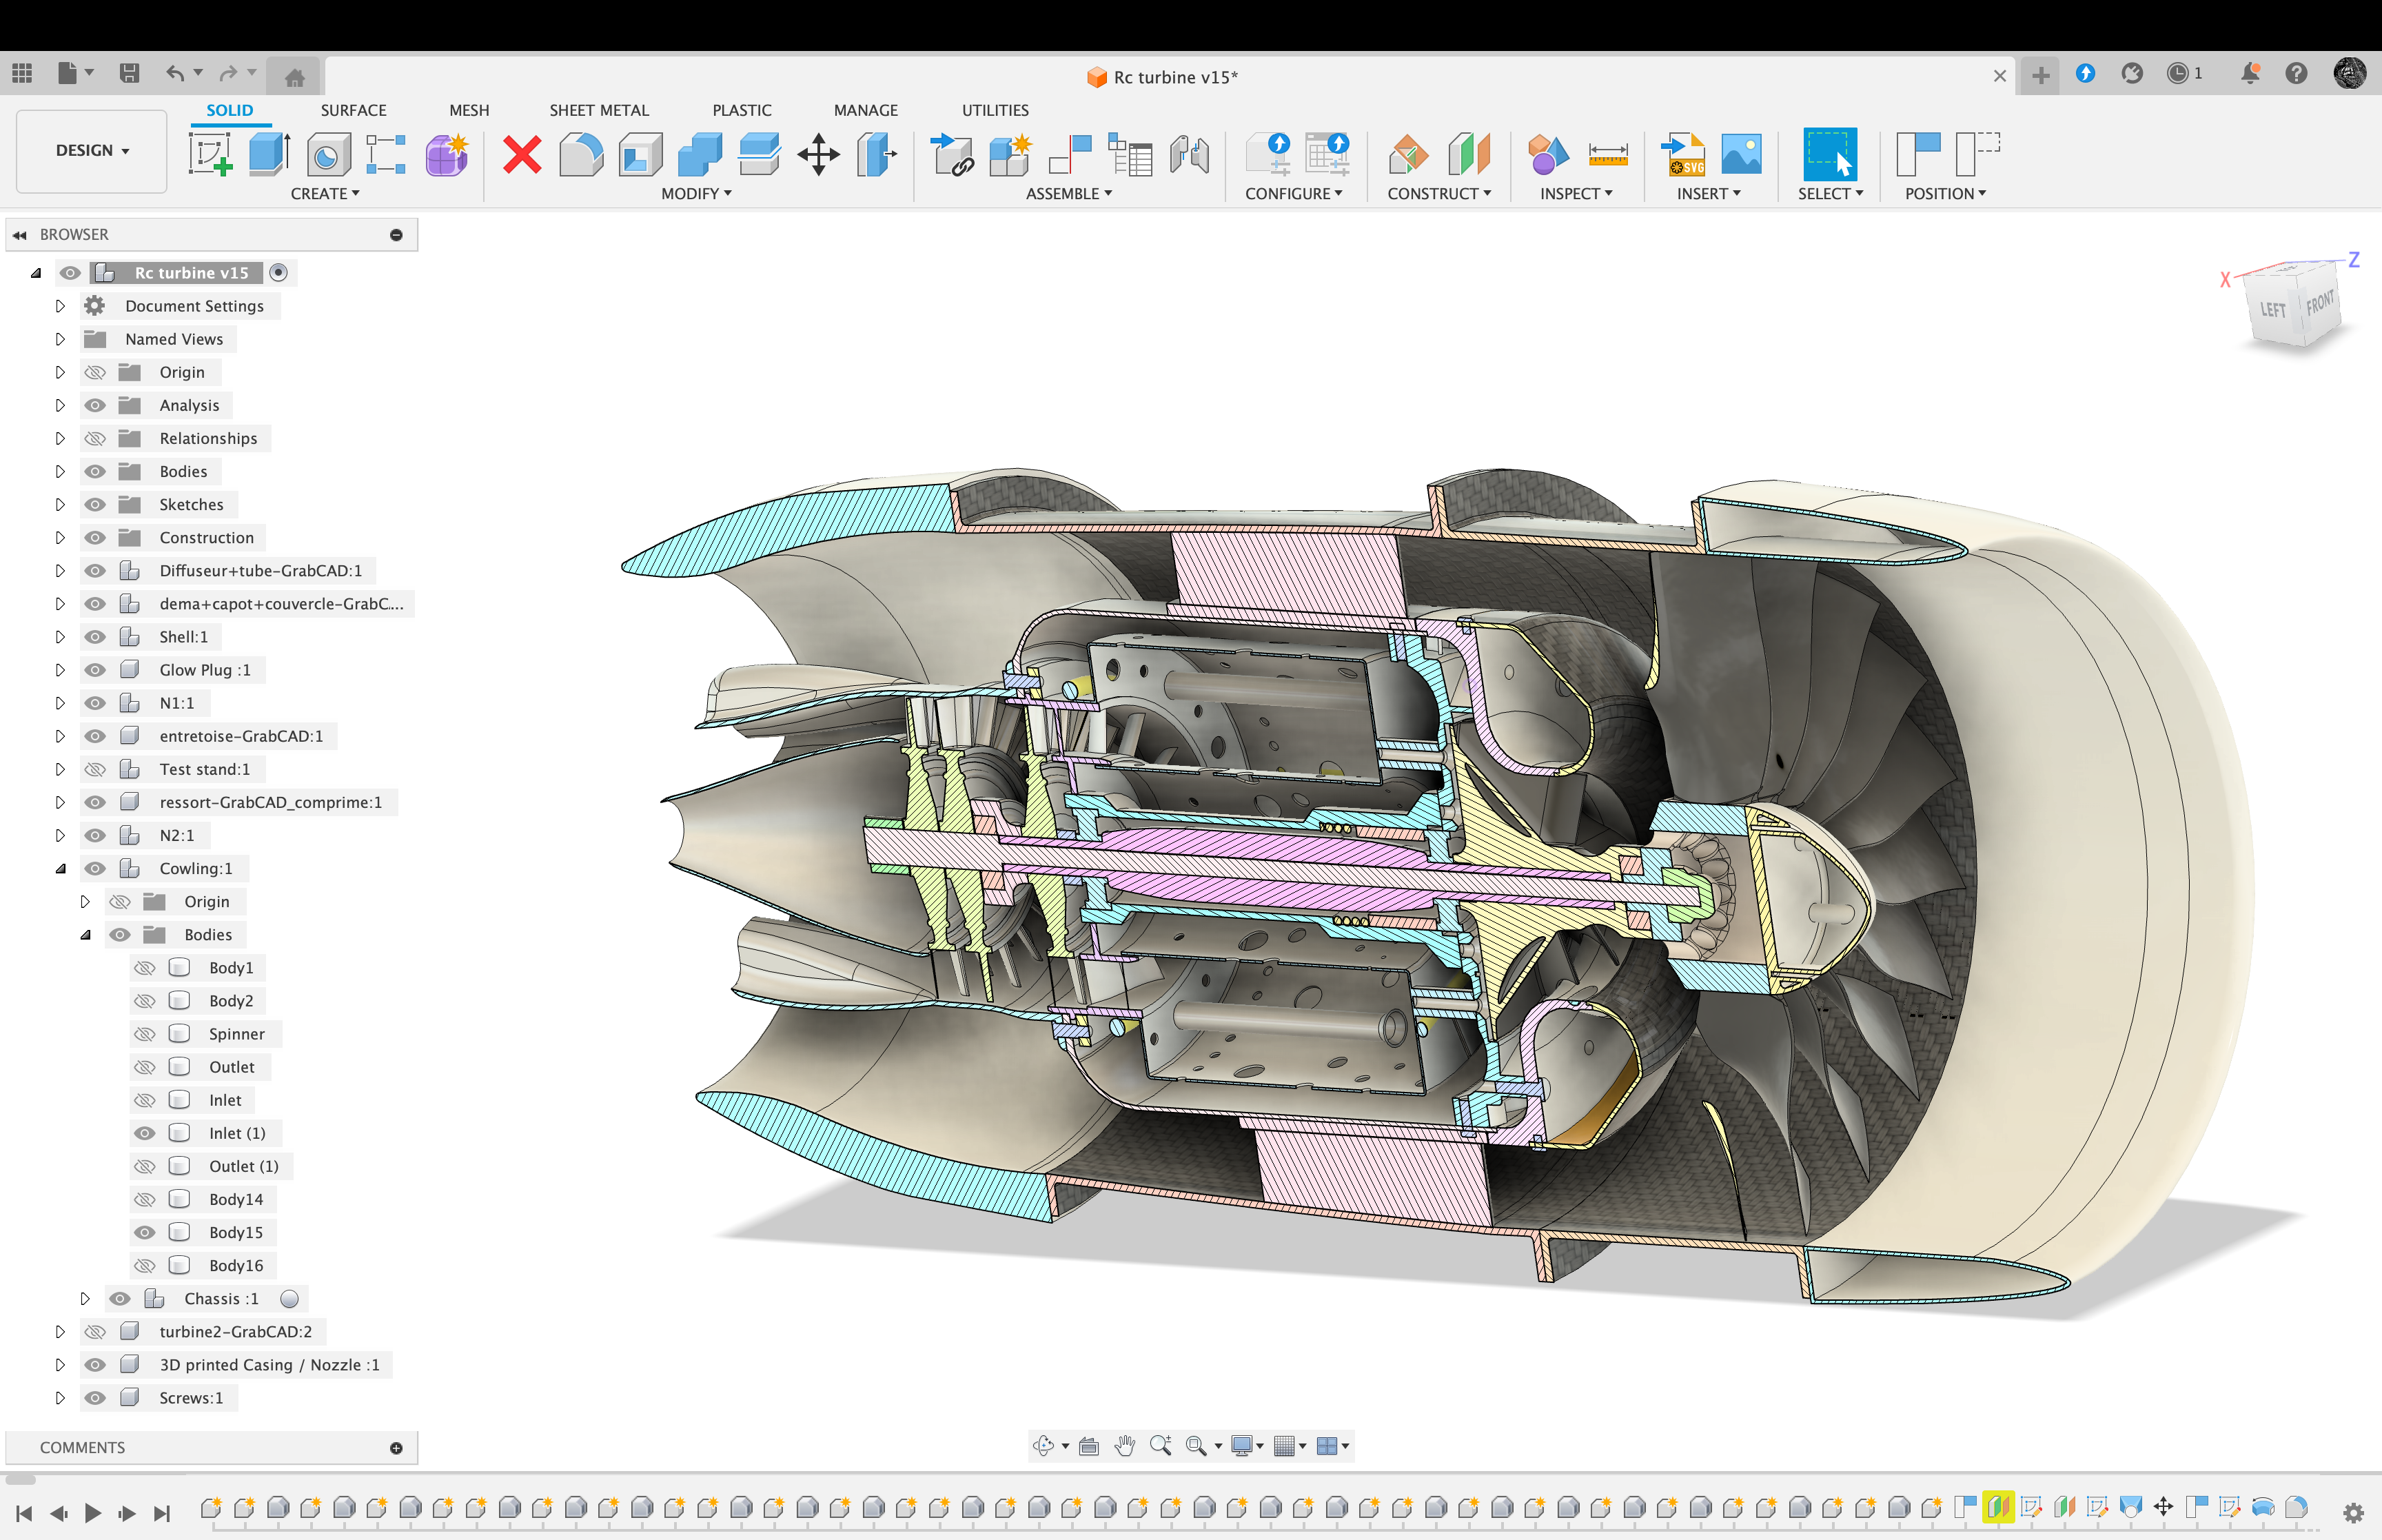Switch to the MANAGE tab
The height and width of the screenshot is (1540, 2382).
(866, 110)
